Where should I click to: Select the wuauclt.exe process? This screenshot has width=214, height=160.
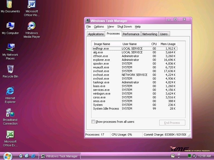click(x=135, y=67)
